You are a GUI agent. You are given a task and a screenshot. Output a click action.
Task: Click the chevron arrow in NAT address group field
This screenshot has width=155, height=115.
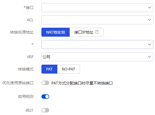[149, 44]
